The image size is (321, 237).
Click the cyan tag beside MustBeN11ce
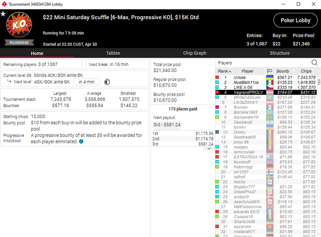point(217,82)
